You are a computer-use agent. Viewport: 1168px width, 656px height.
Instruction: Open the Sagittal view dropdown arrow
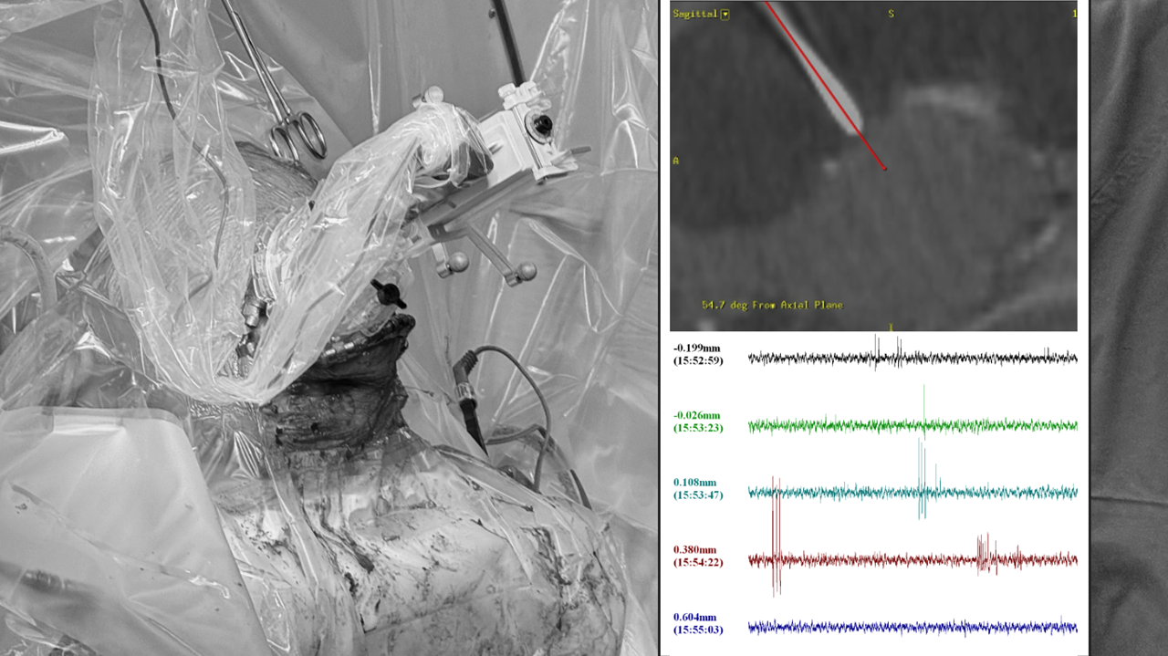725,14
